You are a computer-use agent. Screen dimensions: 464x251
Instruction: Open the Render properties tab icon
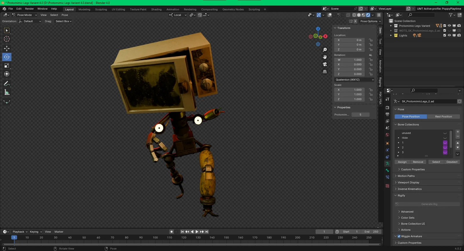pyautogui.click(x=387, y=108)
